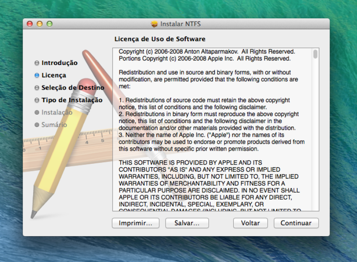This screenshot has width=357, height=262.
Task: Click the license line starting 3. Neither the name
Action: (201, 135)
